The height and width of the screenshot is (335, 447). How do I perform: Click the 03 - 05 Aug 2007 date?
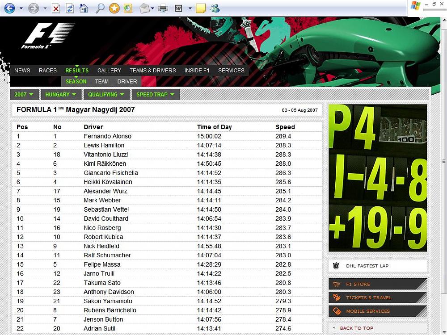click(x=299, y=110)
